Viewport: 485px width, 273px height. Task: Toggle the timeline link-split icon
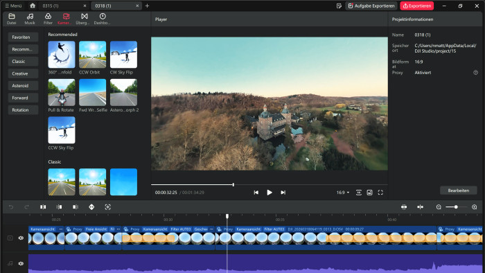(x=420, y=207)
